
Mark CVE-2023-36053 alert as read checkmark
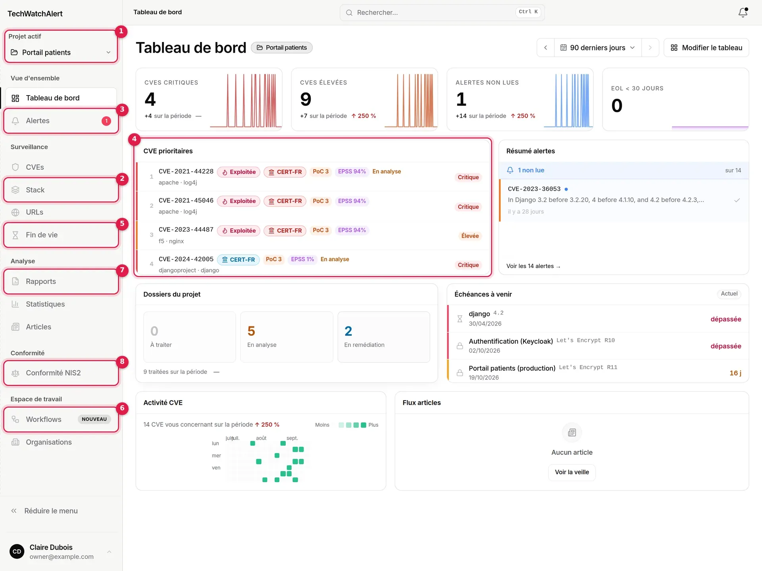(737, 200)
